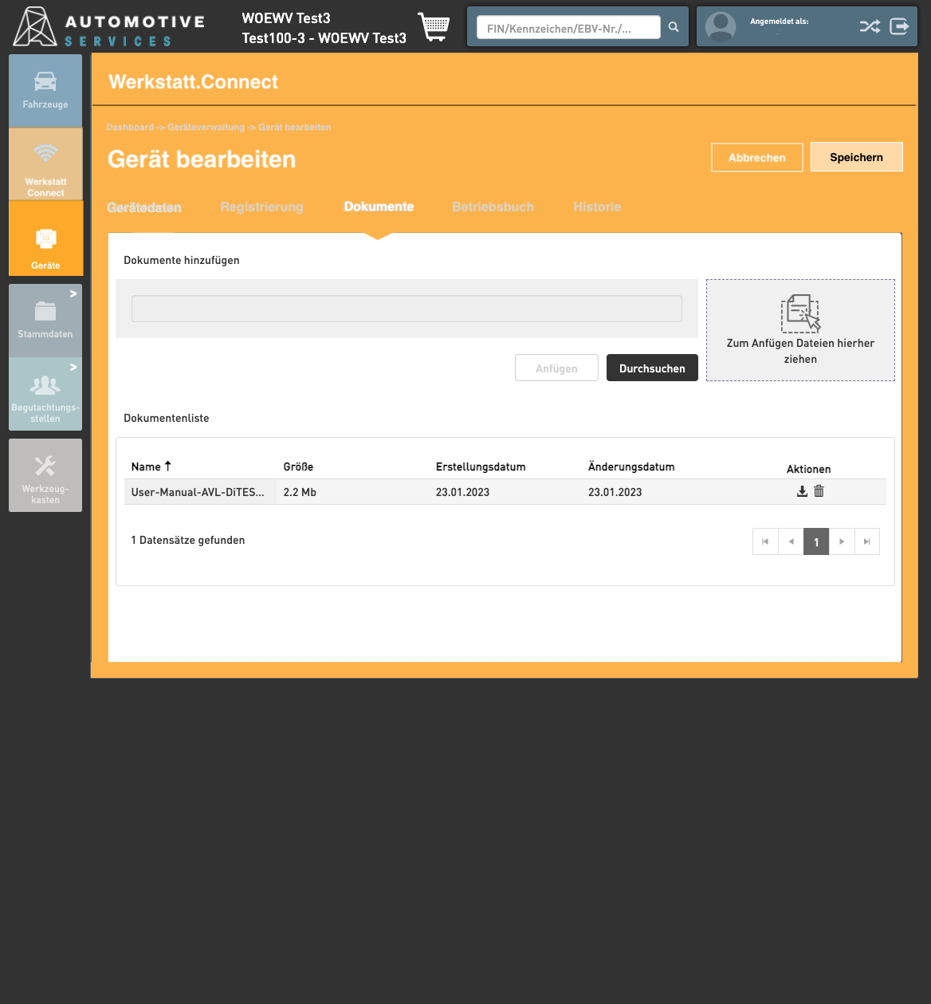Open Fahrzeuge in the sidebar
This screenshot has height=1004, width=931.
point(45,91)
